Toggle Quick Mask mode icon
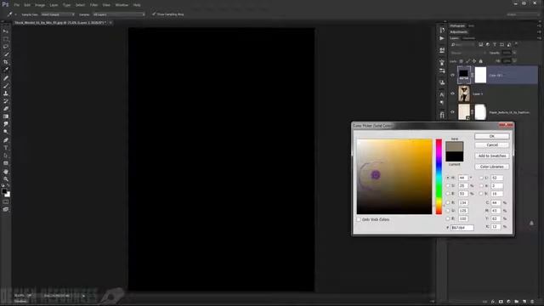The height and width of the screenshot is (306, 544). click(x=6, y=201)
